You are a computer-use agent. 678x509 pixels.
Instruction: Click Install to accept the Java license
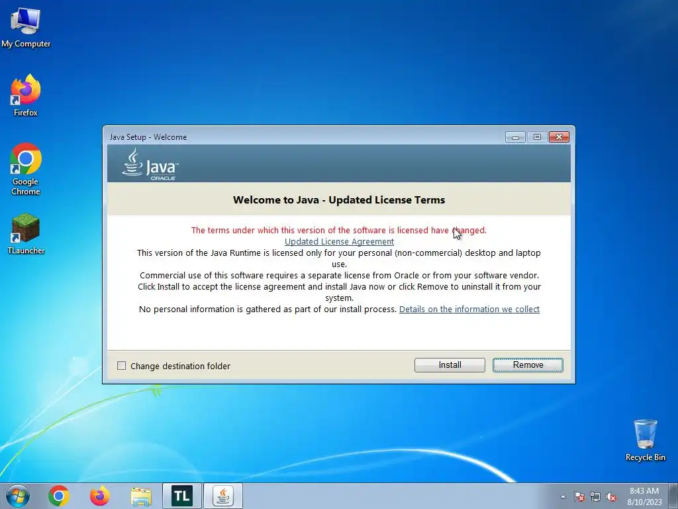450,365
